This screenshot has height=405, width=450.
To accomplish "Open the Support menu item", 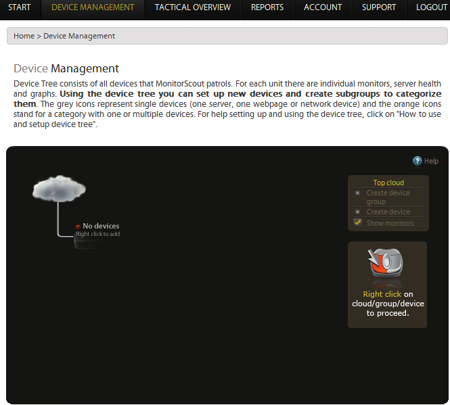I will 379,7.
